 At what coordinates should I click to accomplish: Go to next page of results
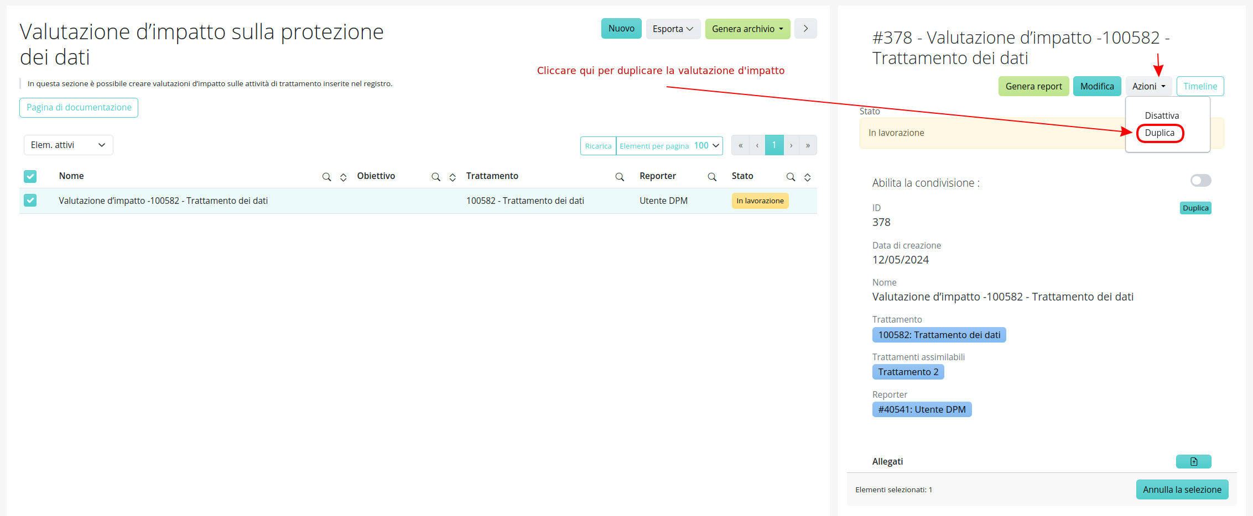(791, 145)
